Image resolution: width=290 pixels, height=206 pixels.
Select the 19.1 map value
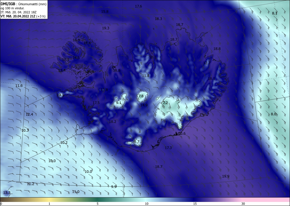66,60
